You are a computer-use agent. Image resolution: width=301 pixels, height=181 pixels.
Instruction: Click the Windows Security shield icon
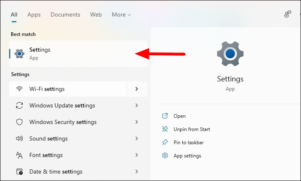pyautogui.click(x=19, y=122)
